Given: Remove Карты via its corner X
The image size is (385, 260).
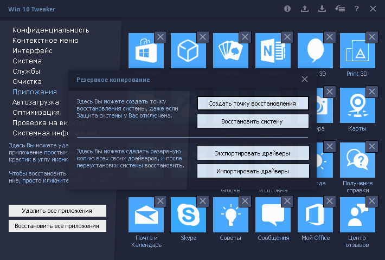Looking at the screenshot, I should coord(372,92).
